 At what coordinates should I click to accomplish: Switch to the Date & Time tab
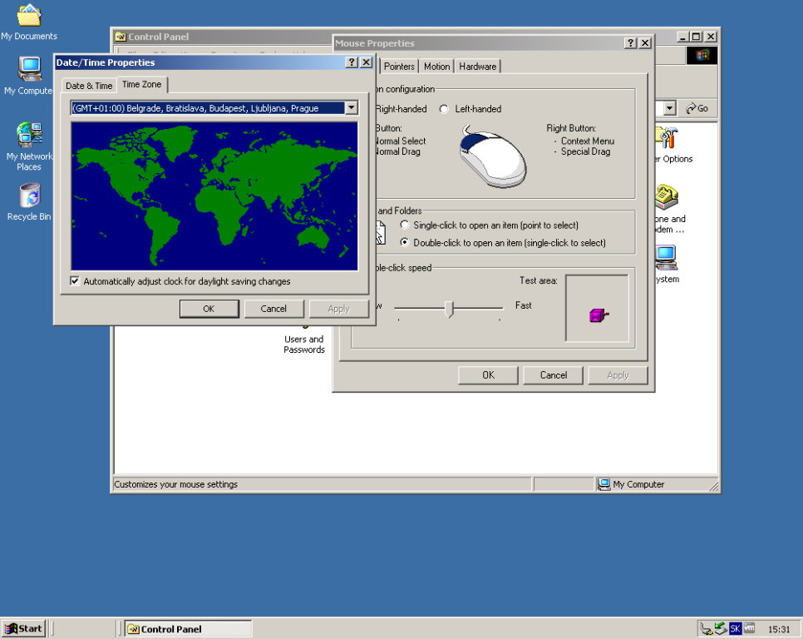[89, 86]
